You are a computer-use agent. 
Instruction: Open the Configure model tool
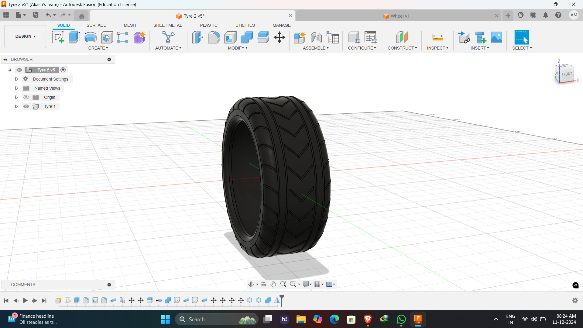354,37
